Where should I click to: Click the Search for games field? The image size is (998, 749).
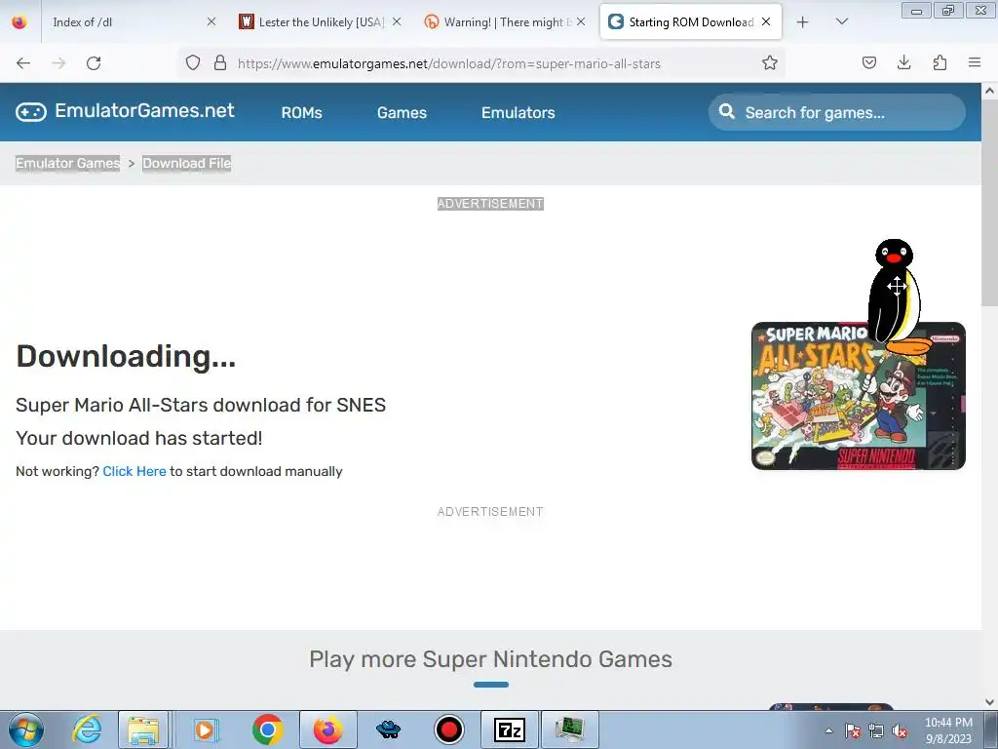coord(837,113)
